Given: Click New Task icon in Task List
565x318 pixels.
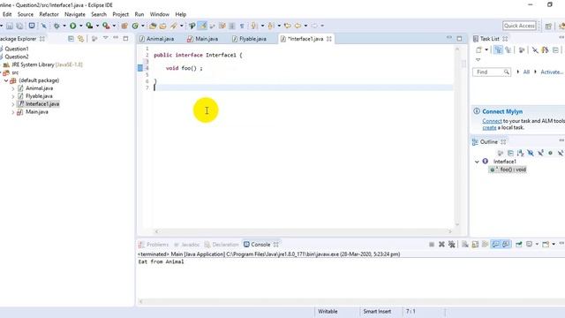Looking at the screenshot, I should pos(478,49).
